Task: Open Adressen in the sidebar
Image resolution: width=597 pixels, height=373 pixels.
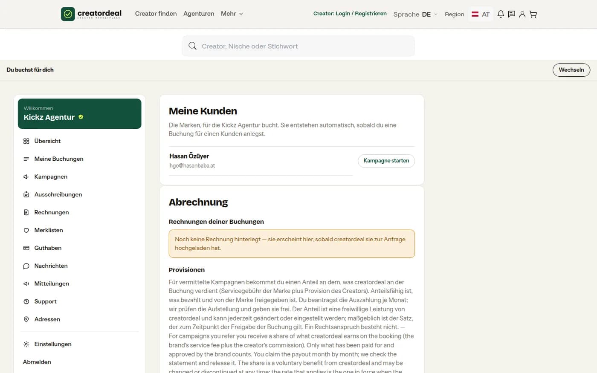Action: (79, 319)
